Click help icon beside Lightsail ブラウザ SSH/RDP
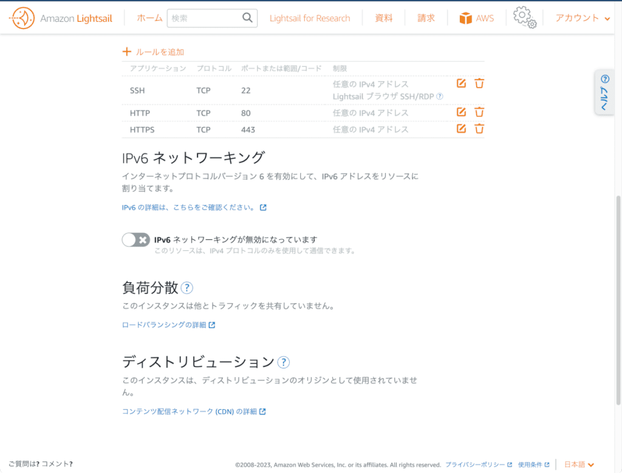Image resolution: width=622 pixels, height=473 pixels. pos(440,97)
